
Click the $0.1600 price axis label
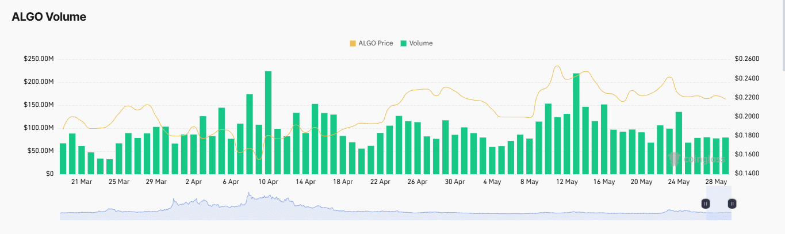747,154
